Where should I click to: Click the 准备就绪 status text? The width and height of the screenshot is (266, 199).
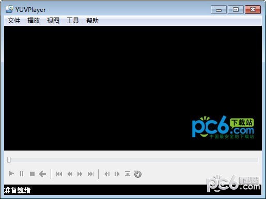click(x=17, y=190)
